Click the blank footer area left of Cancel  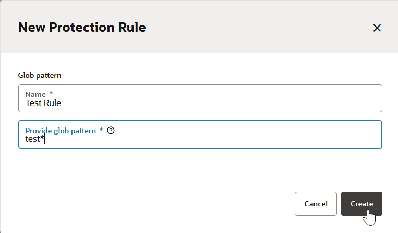[146, 204]
